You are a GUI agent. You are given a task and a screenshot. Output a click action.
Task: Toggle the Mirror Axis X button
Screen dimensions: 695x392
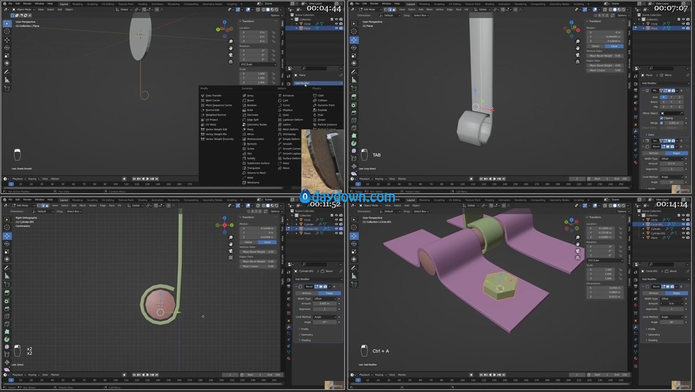point(664,97)
